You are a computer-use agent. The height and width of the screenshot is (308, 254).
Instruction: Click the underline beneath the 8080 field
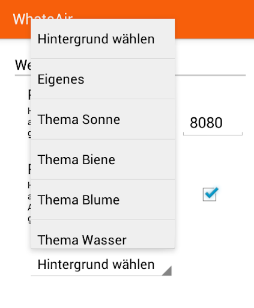[x=213, y=134]
